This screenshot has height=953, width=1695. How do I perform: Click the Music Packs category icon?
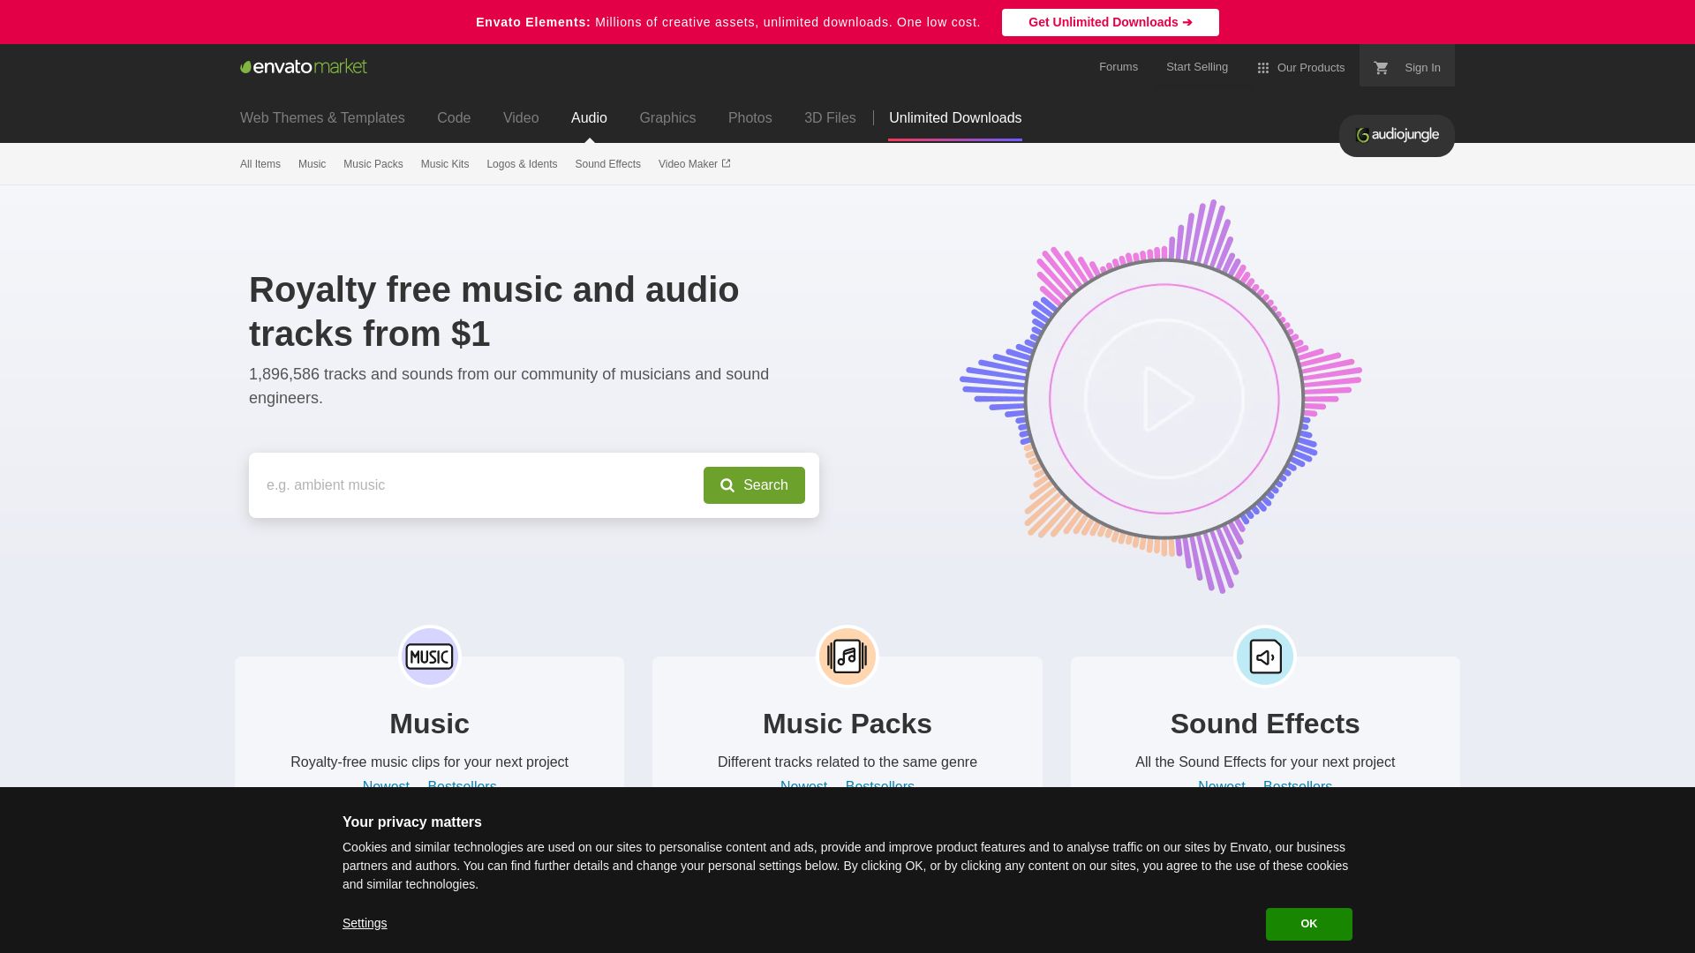(x=847, y=657)
